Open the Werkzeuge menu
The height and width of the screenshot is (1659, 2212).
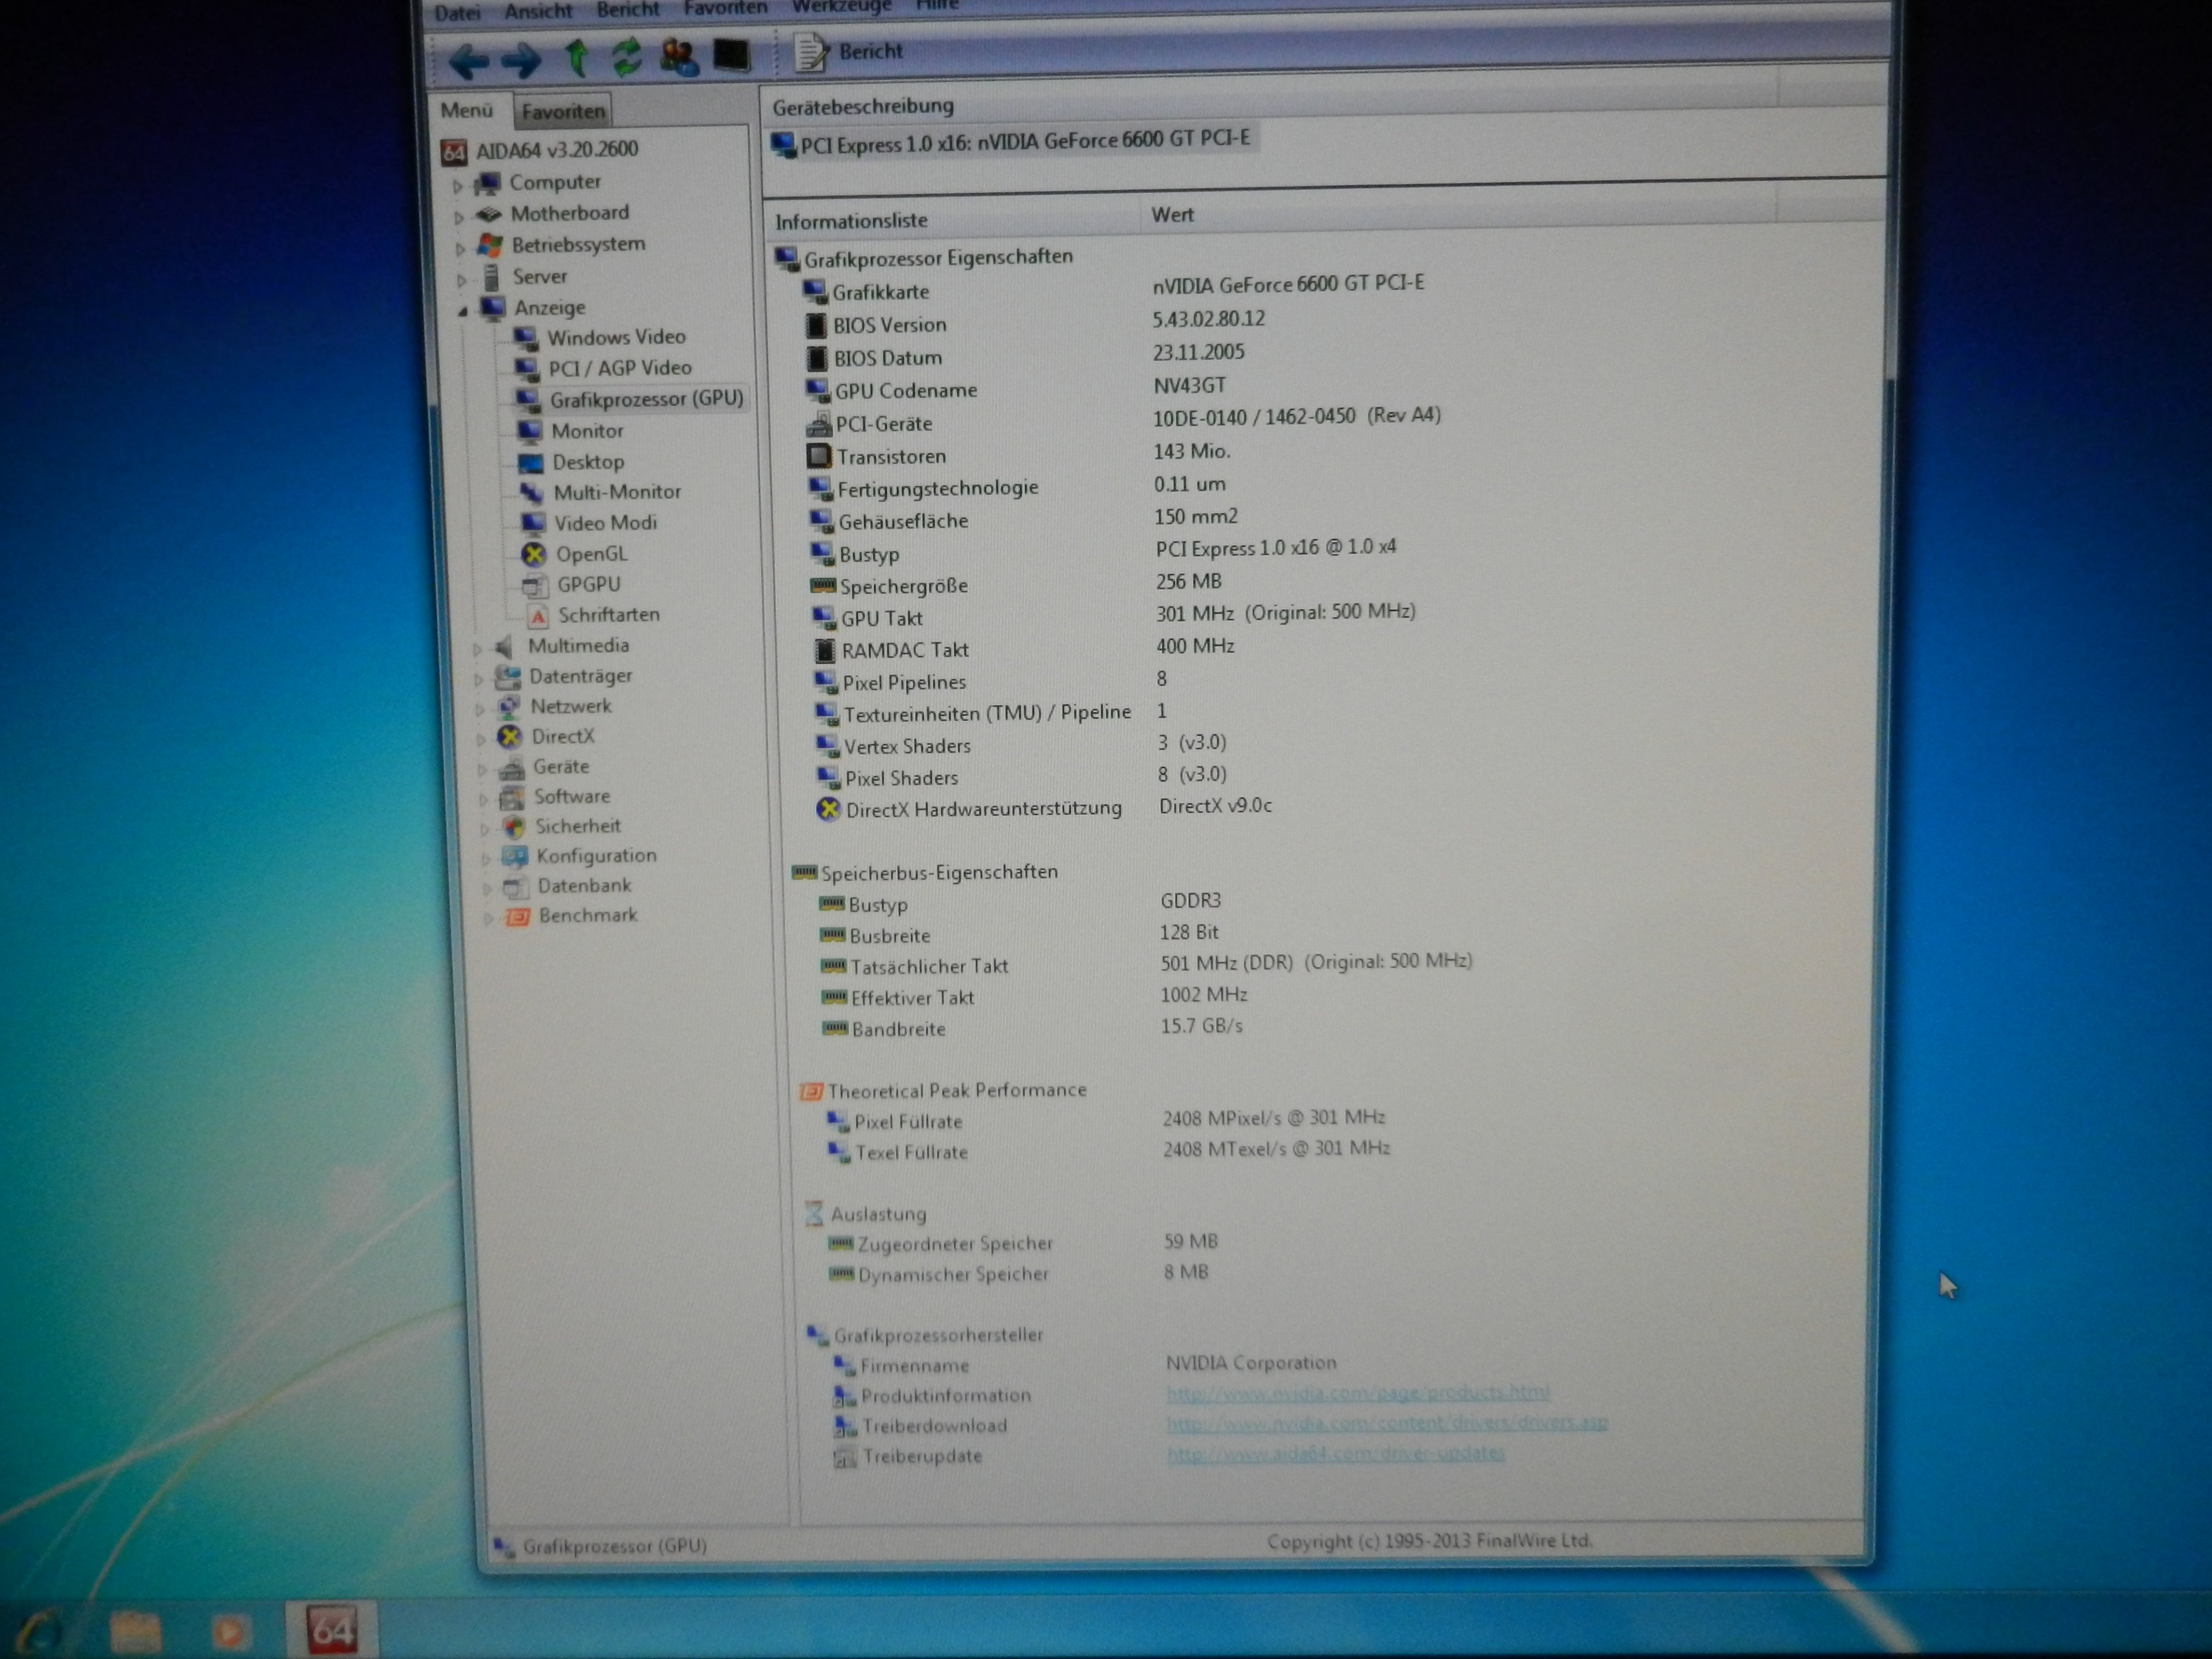tap(842, 8)
